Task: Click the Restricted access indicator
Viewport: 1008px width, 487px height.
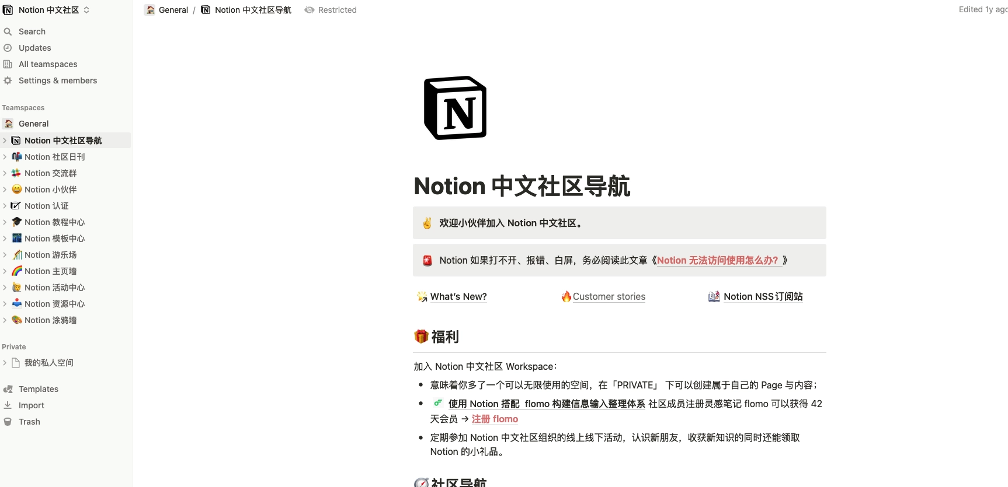Action: pos(331,10)
